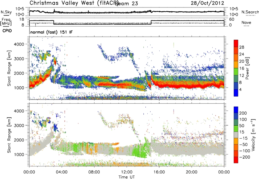This screenshot has height=179, width=259.
Task: Click the 'normal (fast) 151 IF' text
Action: 51,32
